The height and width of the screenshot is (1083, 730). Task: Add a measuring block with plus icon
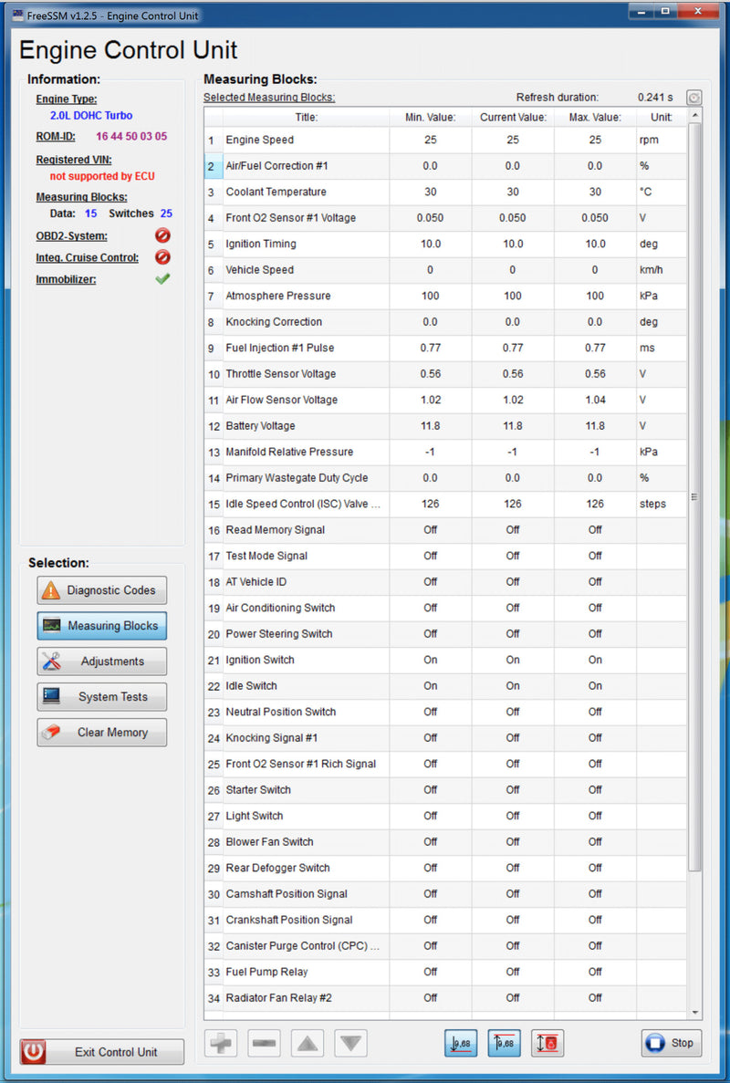coord(221,1043)
